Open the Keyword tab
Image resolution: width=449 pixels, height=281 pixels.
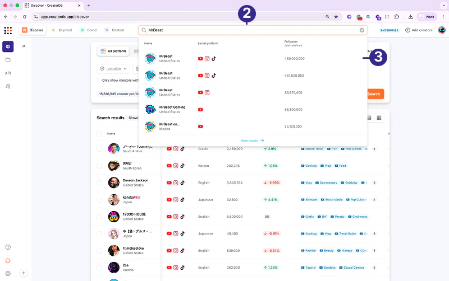[x=62, y=30]
